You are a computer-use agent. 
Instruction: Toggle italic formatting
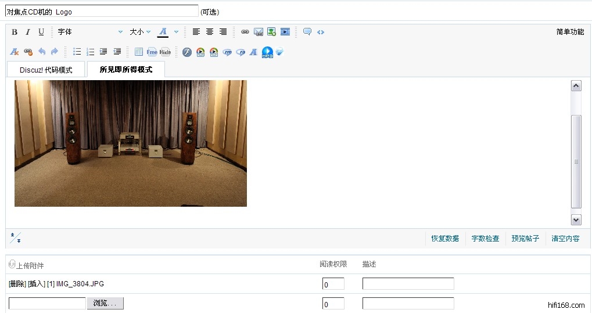pos(27,32)
